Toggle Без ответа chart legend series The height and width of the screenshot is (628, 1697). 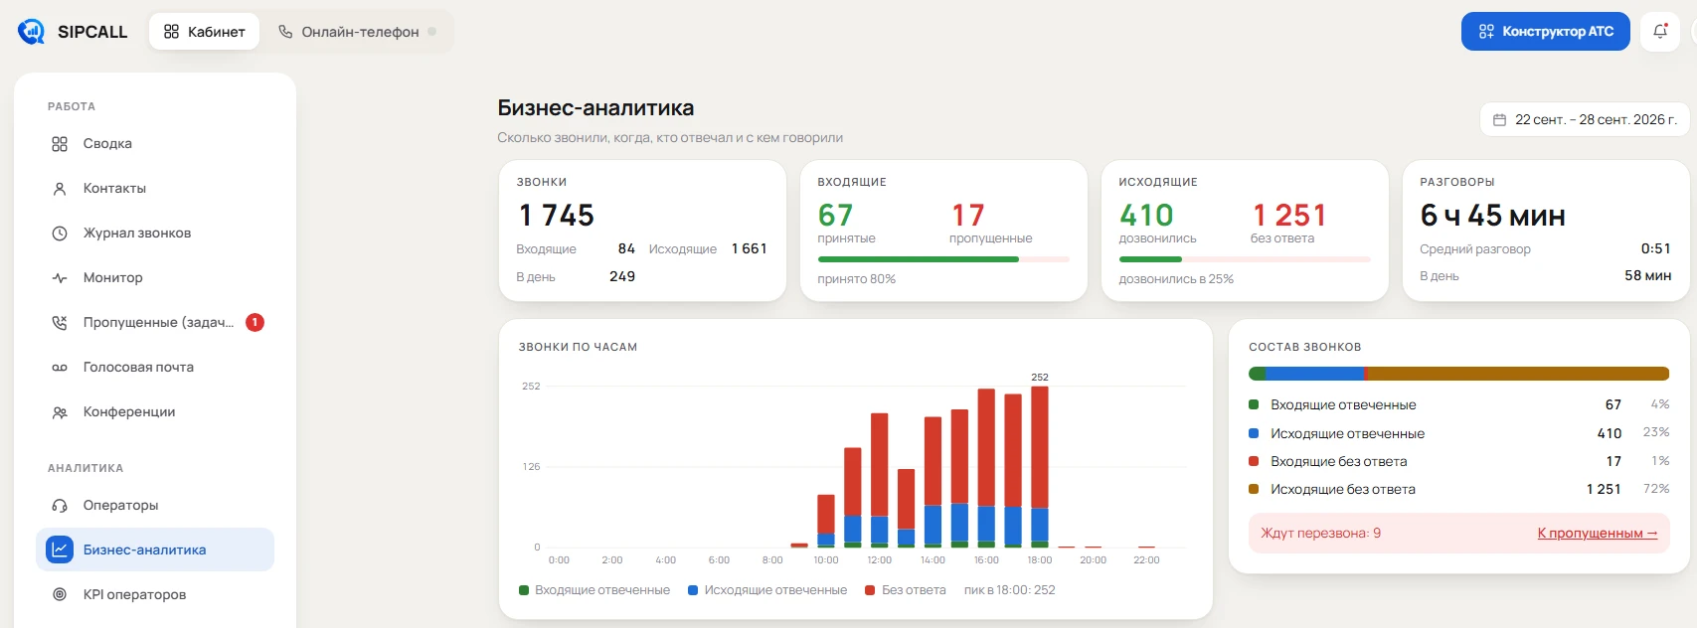coord(906,590)
